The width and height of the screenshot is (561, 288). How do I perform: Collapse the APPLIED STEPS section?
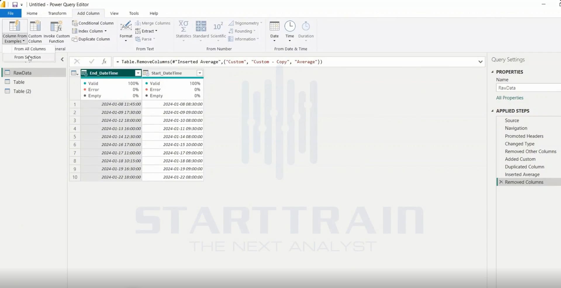click(x=492, y=111)
